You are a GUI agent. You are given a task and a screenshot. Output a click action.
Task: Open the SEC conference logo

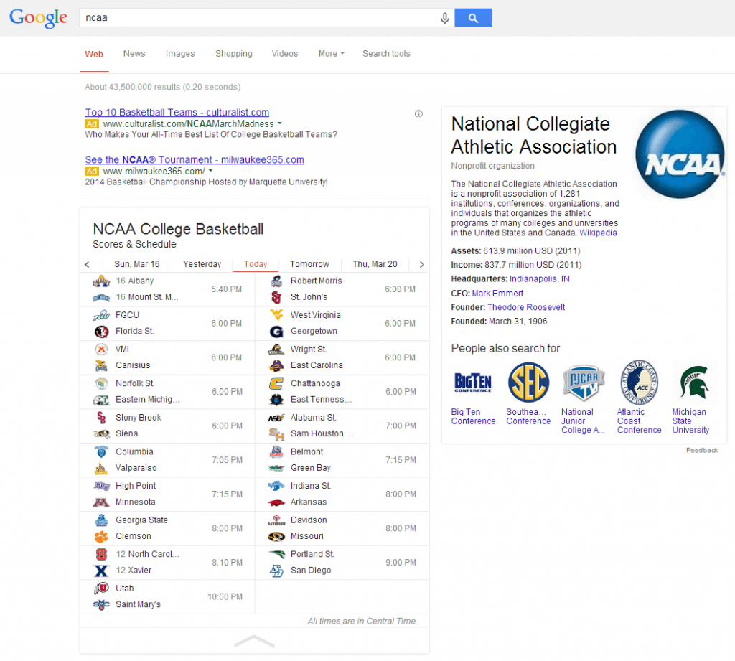point(528,382)
